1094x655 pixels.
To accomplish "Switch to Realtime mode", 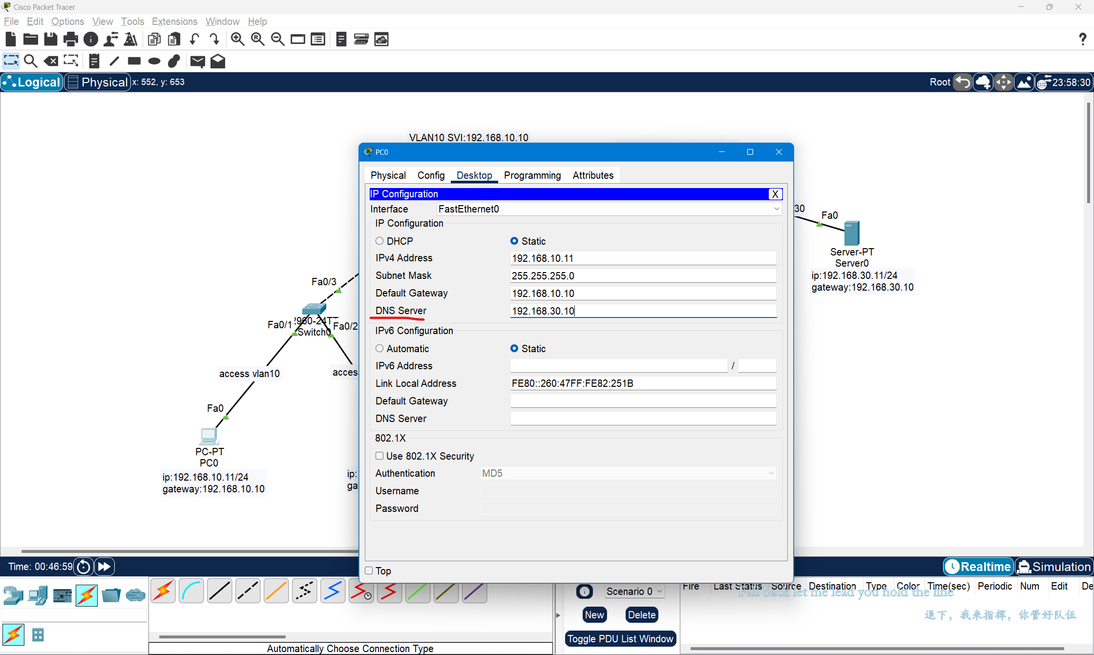I will click(x=978, y=567).
